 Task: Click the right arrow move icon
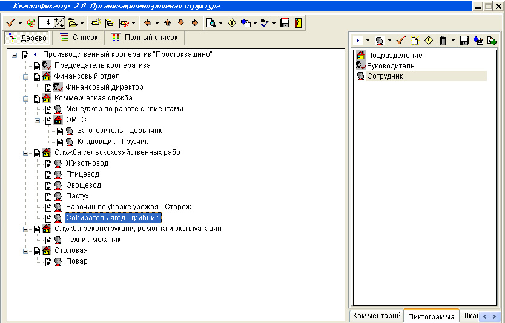(x=194, y=23)
